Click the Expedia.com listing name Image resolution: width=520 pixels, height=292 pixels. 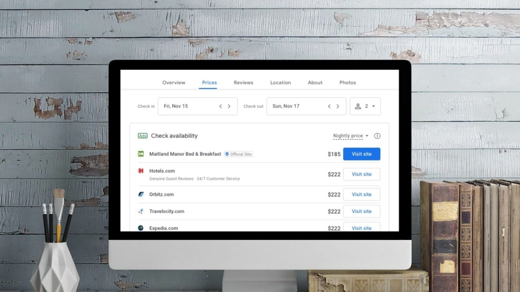[x=164, y=228]
